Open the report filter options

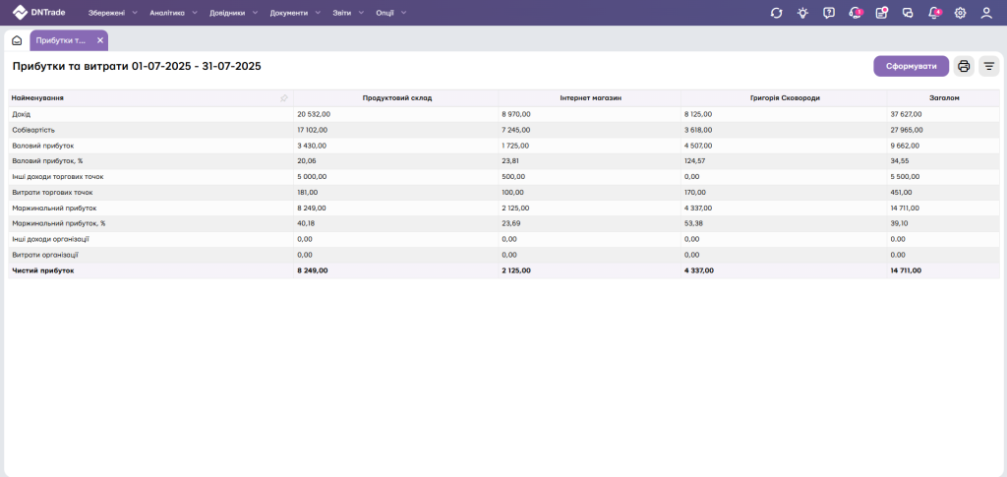[x=988, y=66]
